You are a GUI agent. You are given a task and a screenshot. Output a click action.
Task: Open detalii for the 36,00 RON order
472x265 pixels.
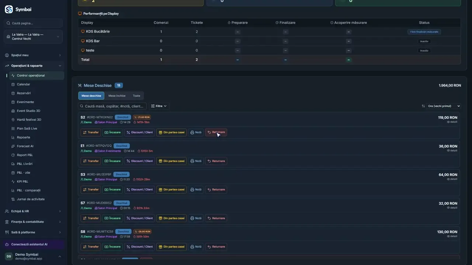pyautogui.click(x=452, y=151)
